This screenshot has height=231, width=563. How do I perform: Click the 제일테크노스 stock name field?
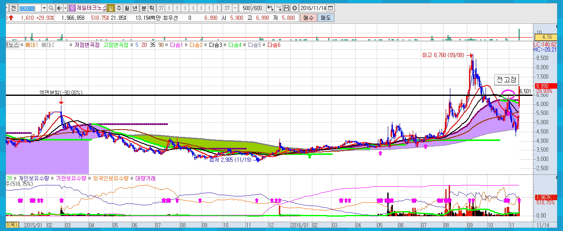(91, 8)
